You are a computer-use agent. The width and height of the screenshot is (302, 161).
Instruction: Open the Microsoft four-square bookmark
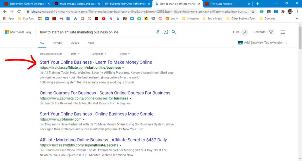point(40,19)
